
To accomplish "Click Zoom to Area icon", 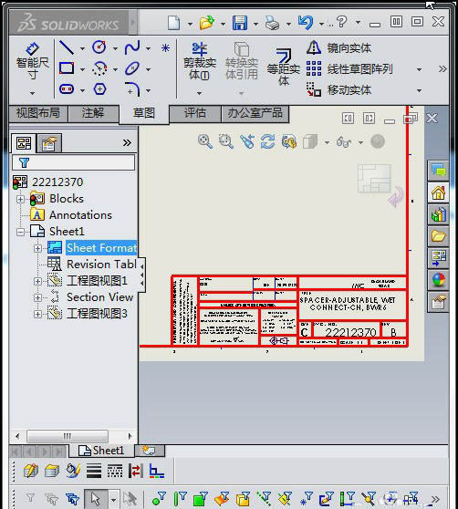I will pyautogui.click(x=226, y=141).
